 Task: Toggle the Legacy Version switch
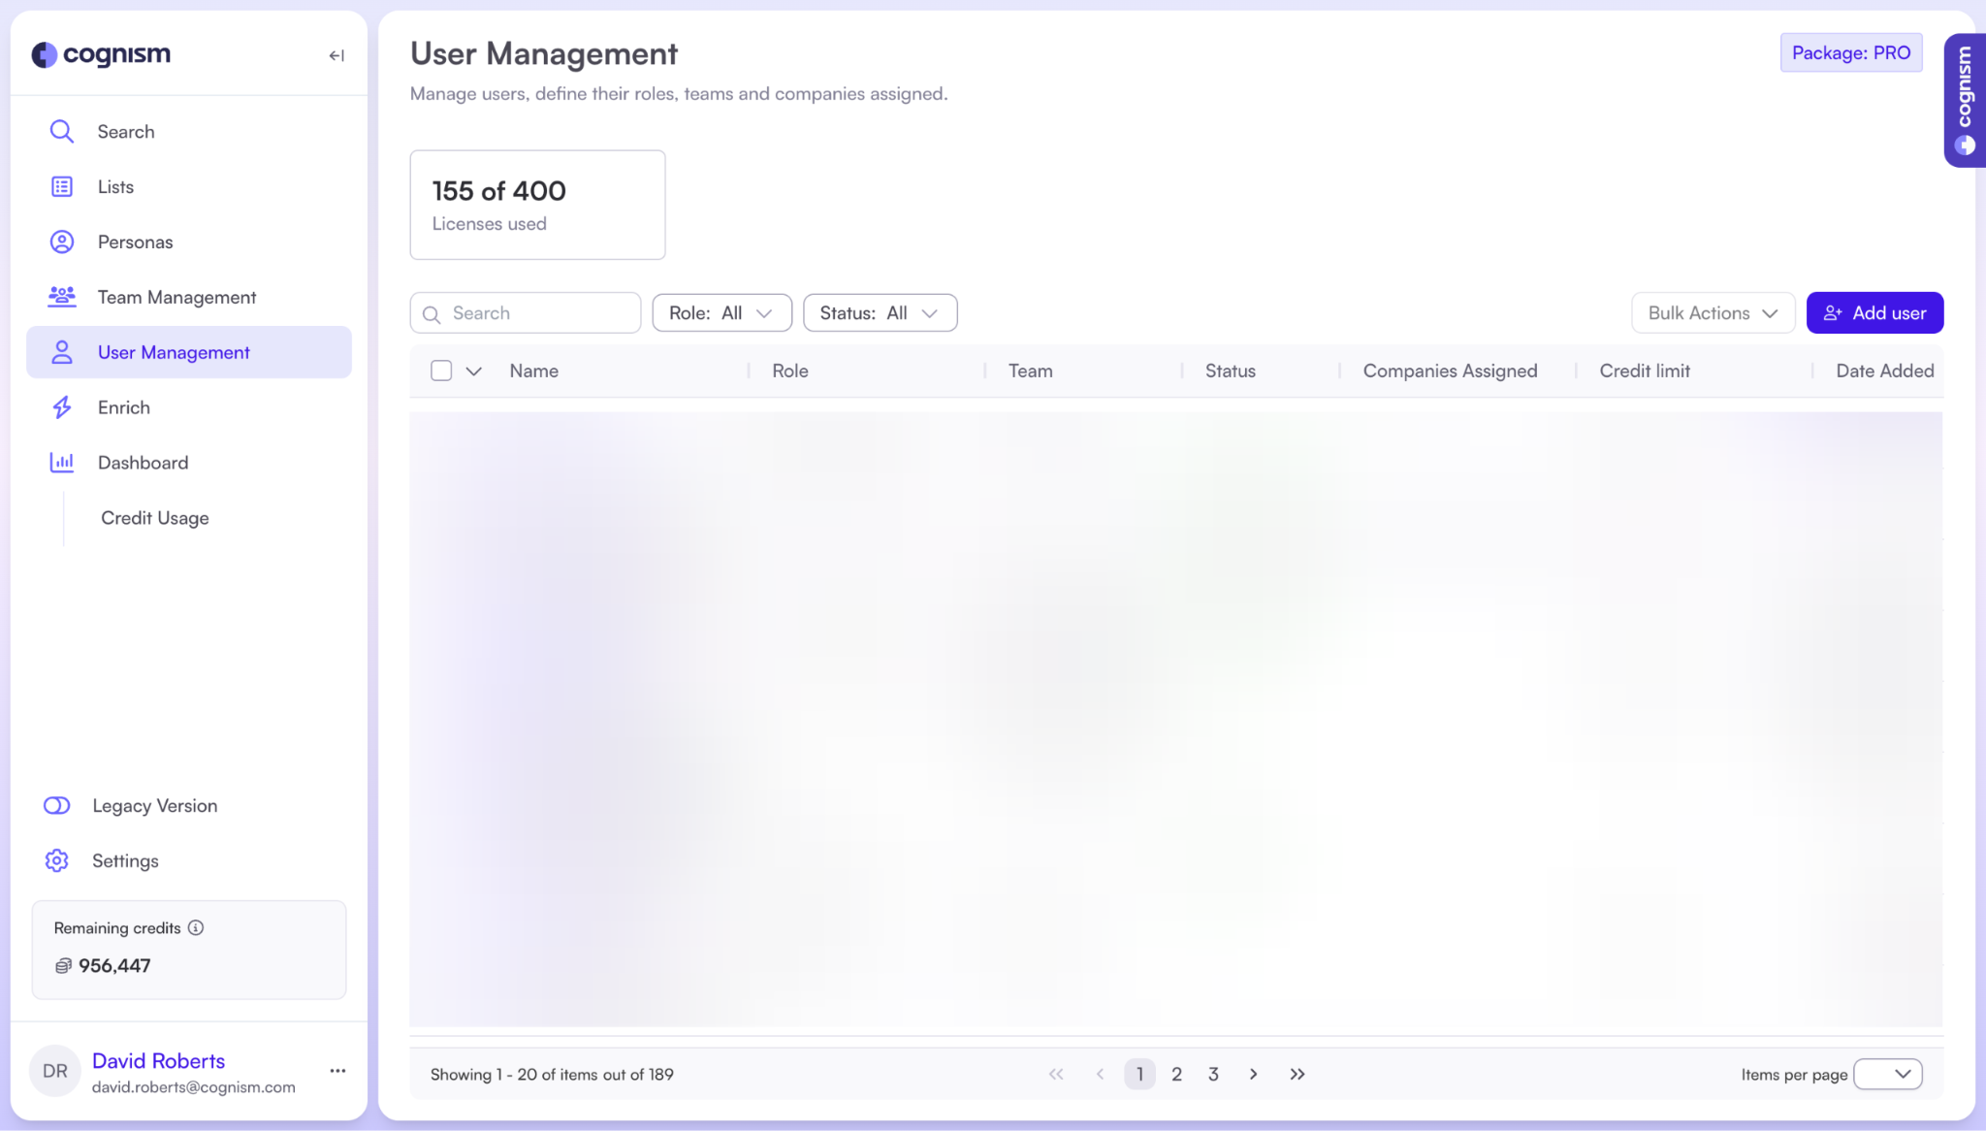(57, 805)
